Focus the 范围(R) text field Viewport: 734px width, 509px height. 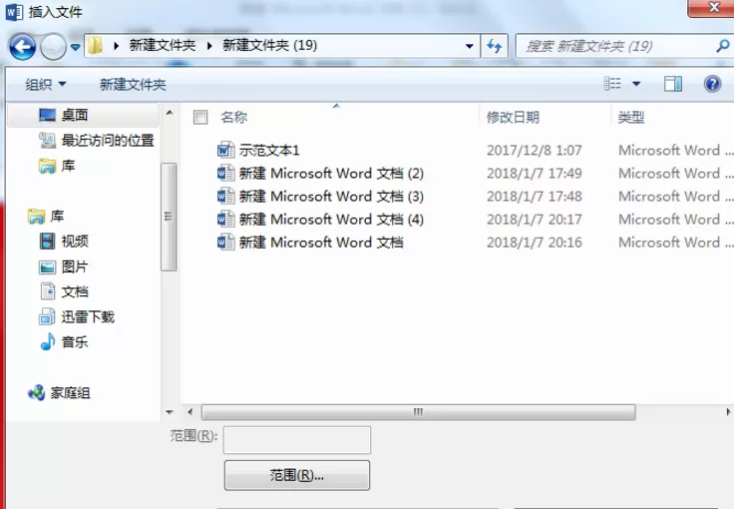pos(297,440)
